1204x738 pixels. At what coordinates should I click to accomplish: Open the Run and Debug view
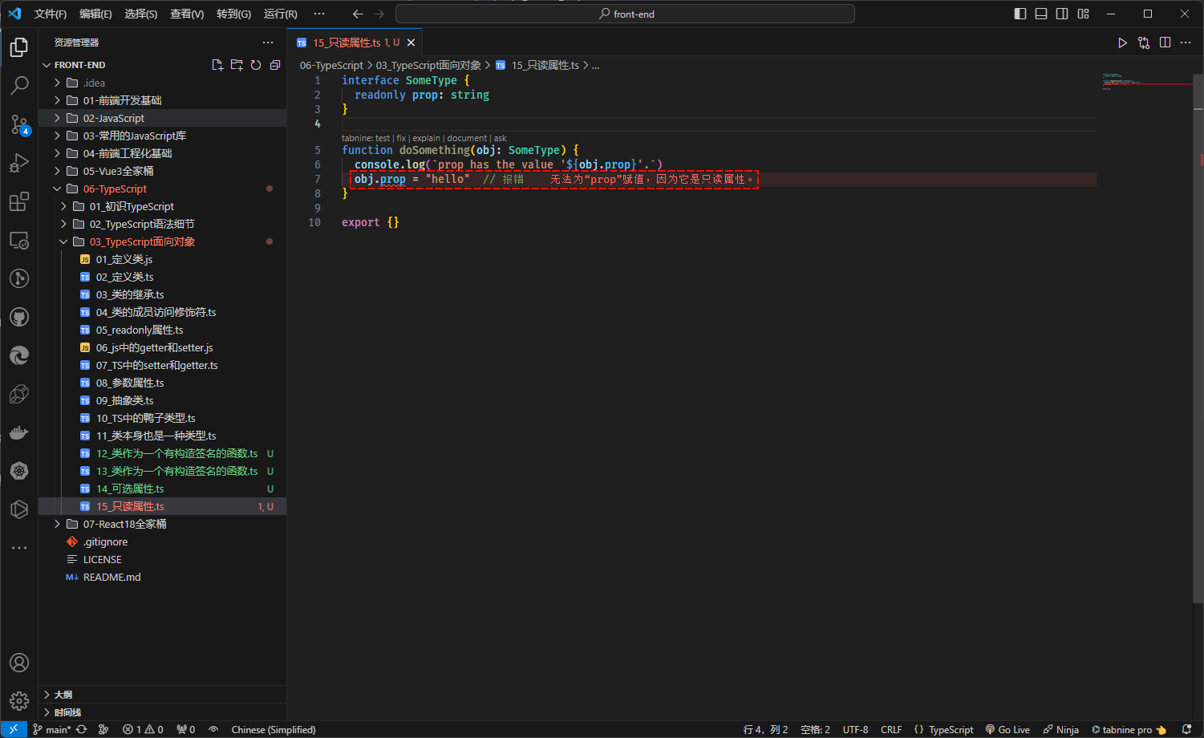(x=19, y=163)
